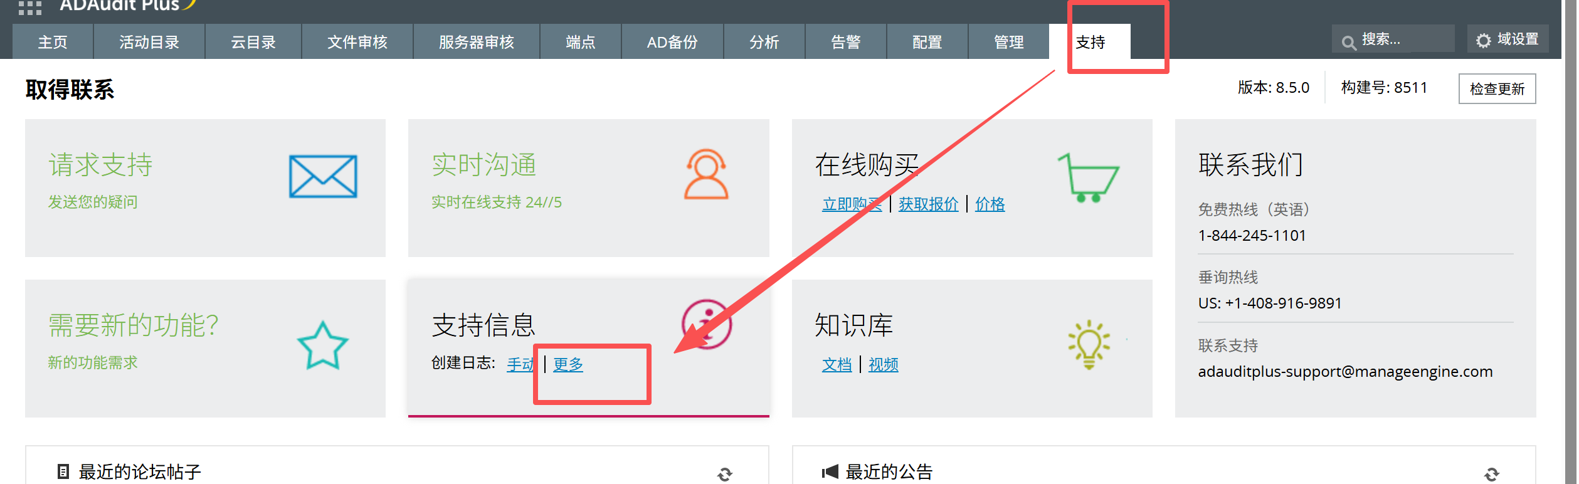Screen dimensions: 1579x484
Task: Open the 视频 knowledge base link
Action: (x=883, y=364)
